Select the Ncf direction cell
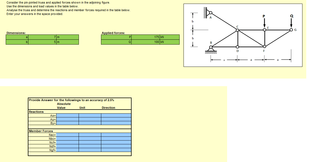Viewport: 309px width, 162px height. (116, 142)
